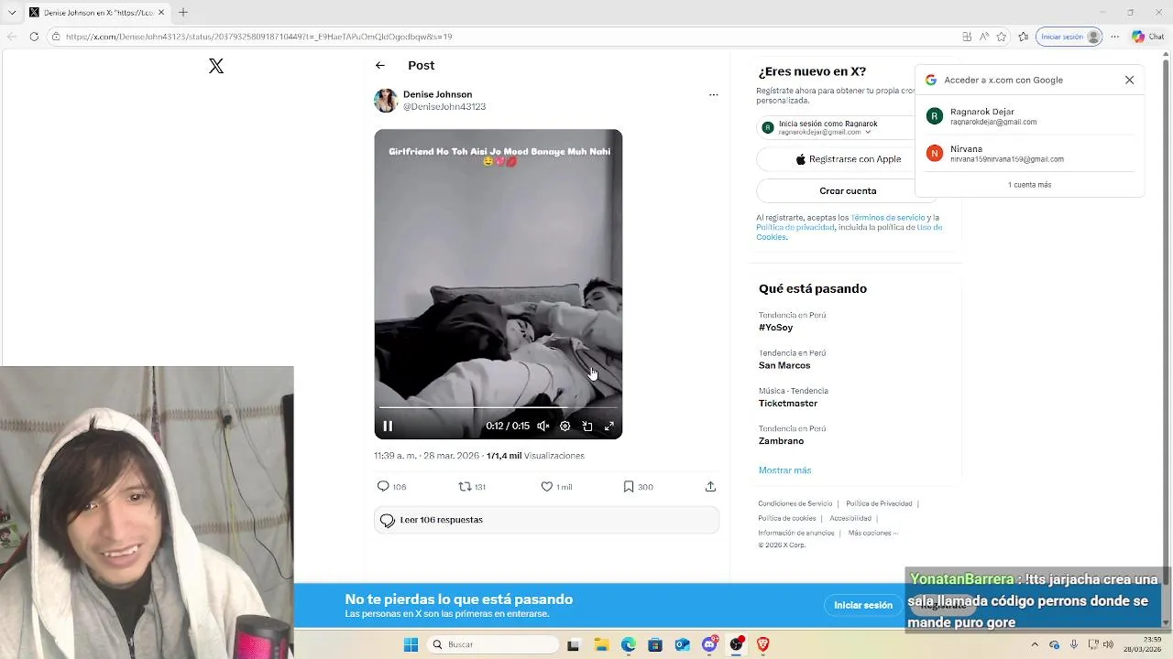Bookmark the post with 300 saves
Screen dimensions: 1173x659
pyautogui.click(x=638, y=487)
